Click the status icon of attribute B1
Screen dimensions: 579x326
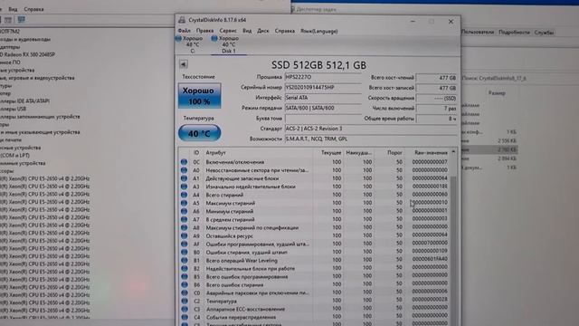(x=184, y=260)
